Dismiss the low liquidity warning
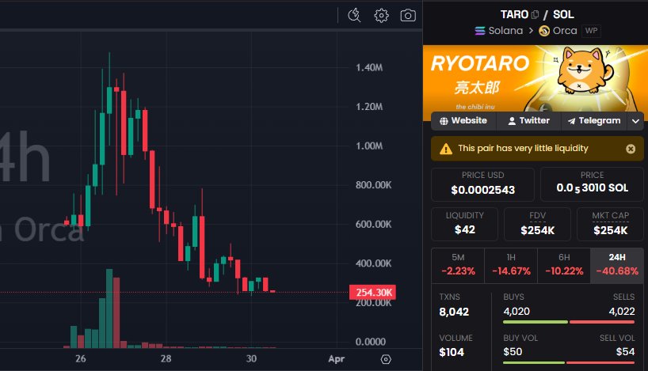Viewport: 648px width, 371px height. pos(631,148)
